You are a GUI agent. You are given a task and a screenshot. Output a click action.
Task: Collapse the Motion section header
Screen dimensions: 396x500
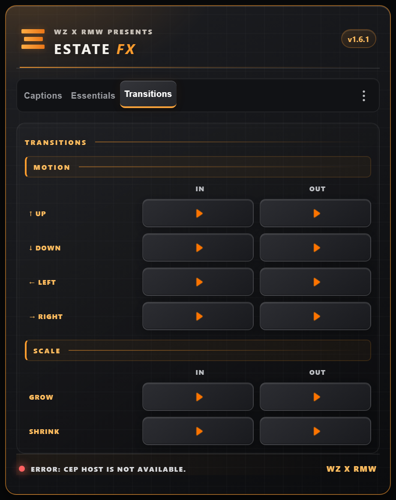(x=198, y=167)
